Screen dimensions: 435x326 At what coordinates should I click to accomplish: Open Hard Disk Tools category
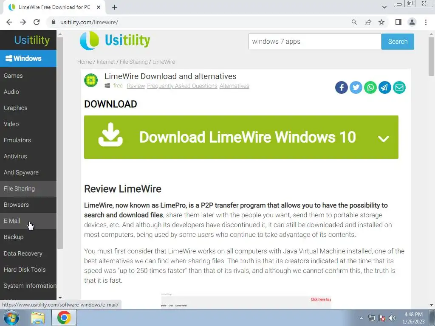[28, 270]
